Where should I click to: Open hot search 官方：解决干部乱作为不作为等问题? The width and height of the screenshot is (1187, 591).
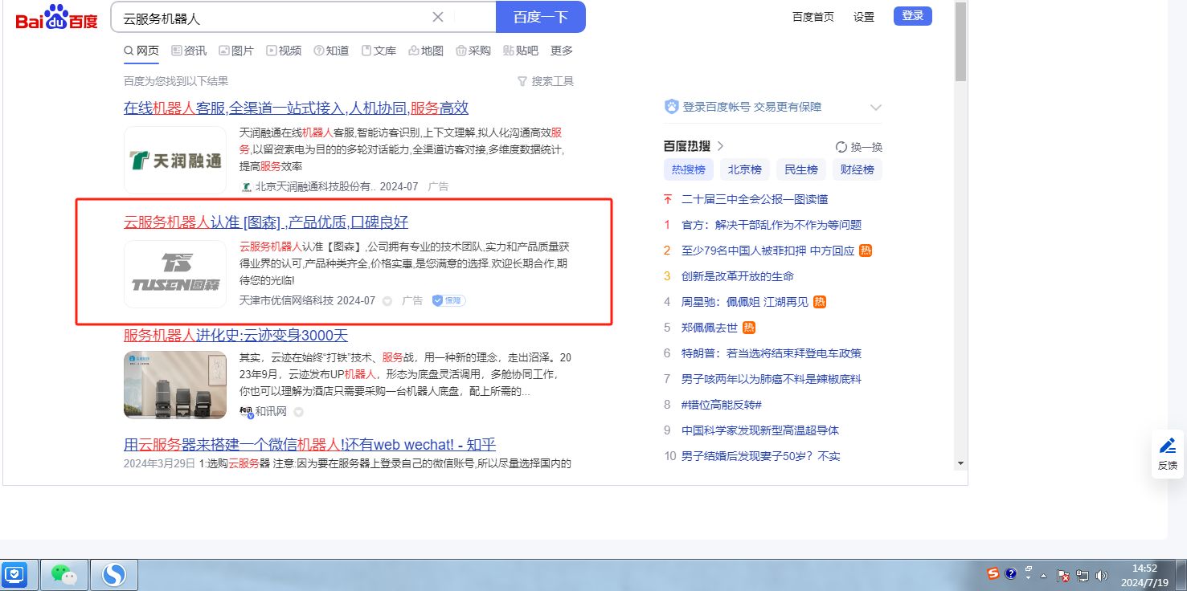(772, 225)
